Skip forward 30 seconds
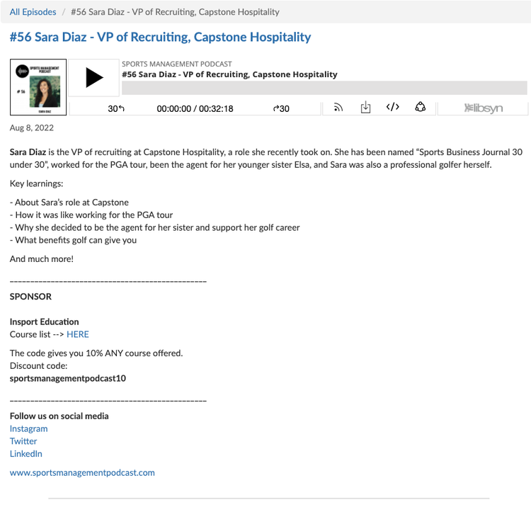 click(281, 109)
